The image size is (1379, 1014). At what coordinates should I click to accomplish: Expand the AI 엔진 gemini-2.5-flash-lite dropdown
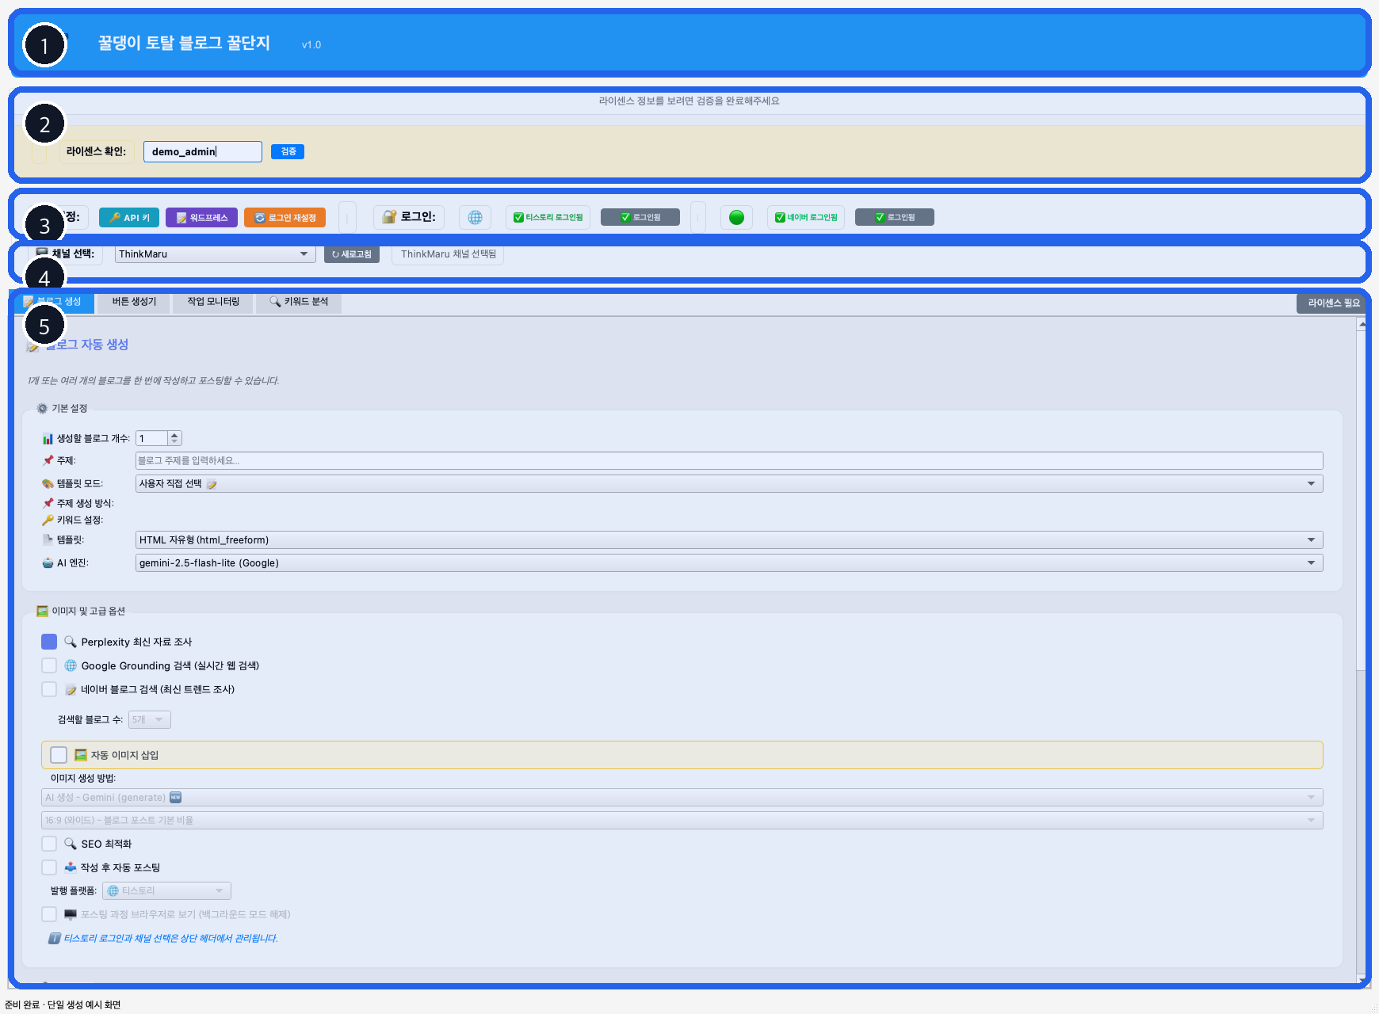(x=728, y=563)
